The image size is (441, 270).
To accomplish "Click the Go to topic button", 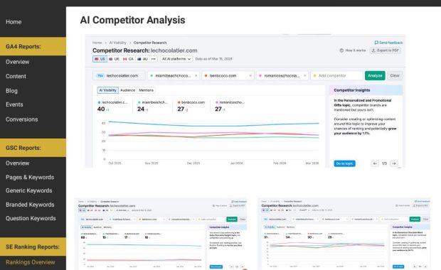I will (344, 163).
